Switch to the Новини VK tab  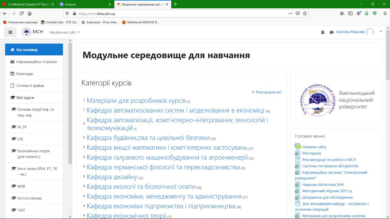[86, 4]
